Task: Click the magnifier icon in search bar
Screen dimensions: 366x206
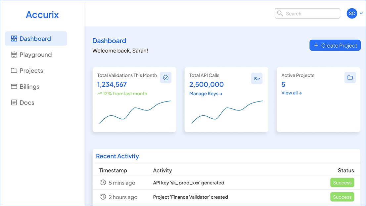Action: click(x=280, y=14)
